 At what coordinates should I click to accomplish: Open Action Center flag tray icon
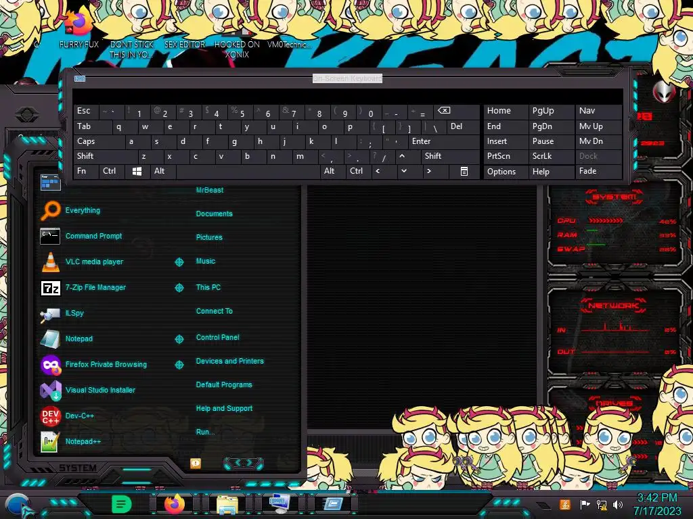pyautogui.click(x=585, y=504)
